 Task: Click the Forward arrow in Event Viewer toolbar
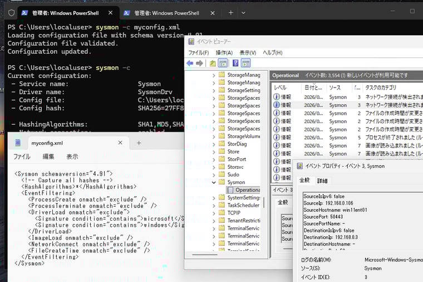click(199, 63)
